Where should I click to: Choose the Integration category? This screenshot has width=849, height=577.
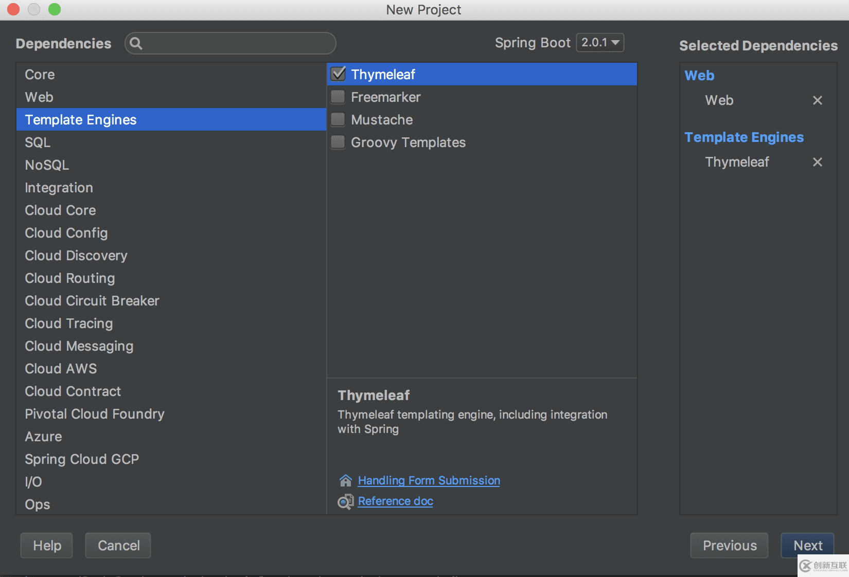coord(171,188)
